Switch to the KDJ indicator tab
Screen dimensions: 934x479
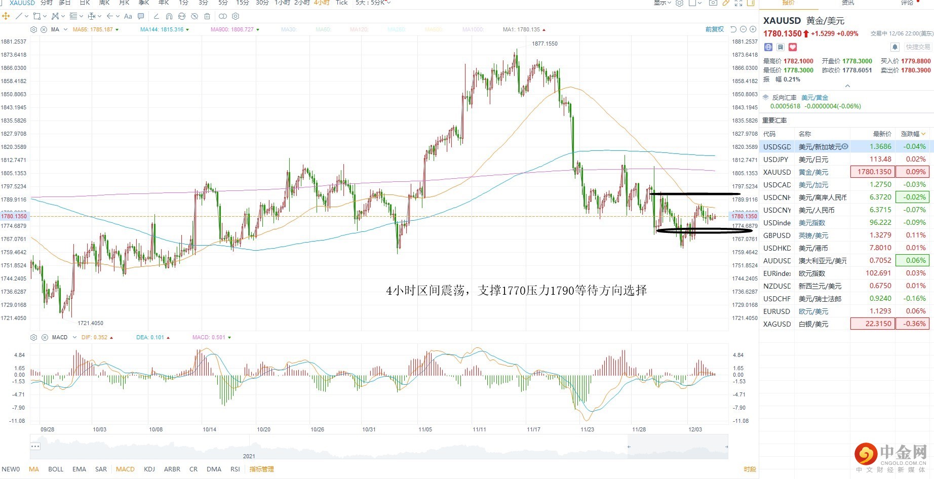pos(149,469)
